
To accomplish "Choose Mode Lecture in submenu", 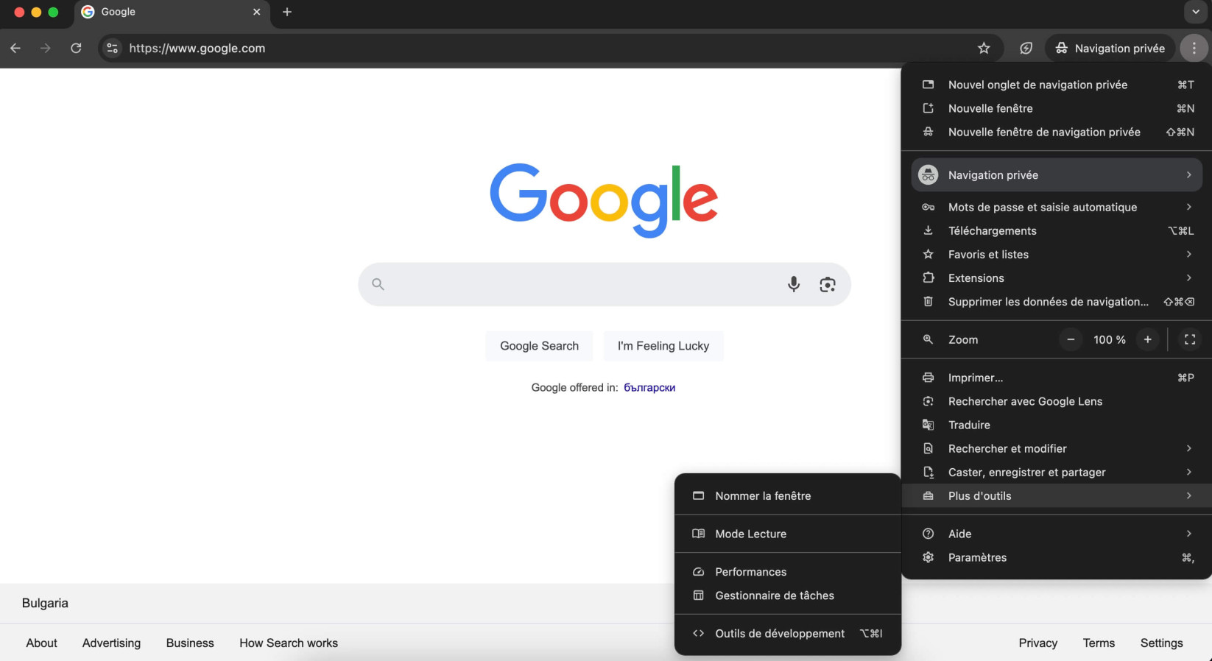I will tap(788, 534).
